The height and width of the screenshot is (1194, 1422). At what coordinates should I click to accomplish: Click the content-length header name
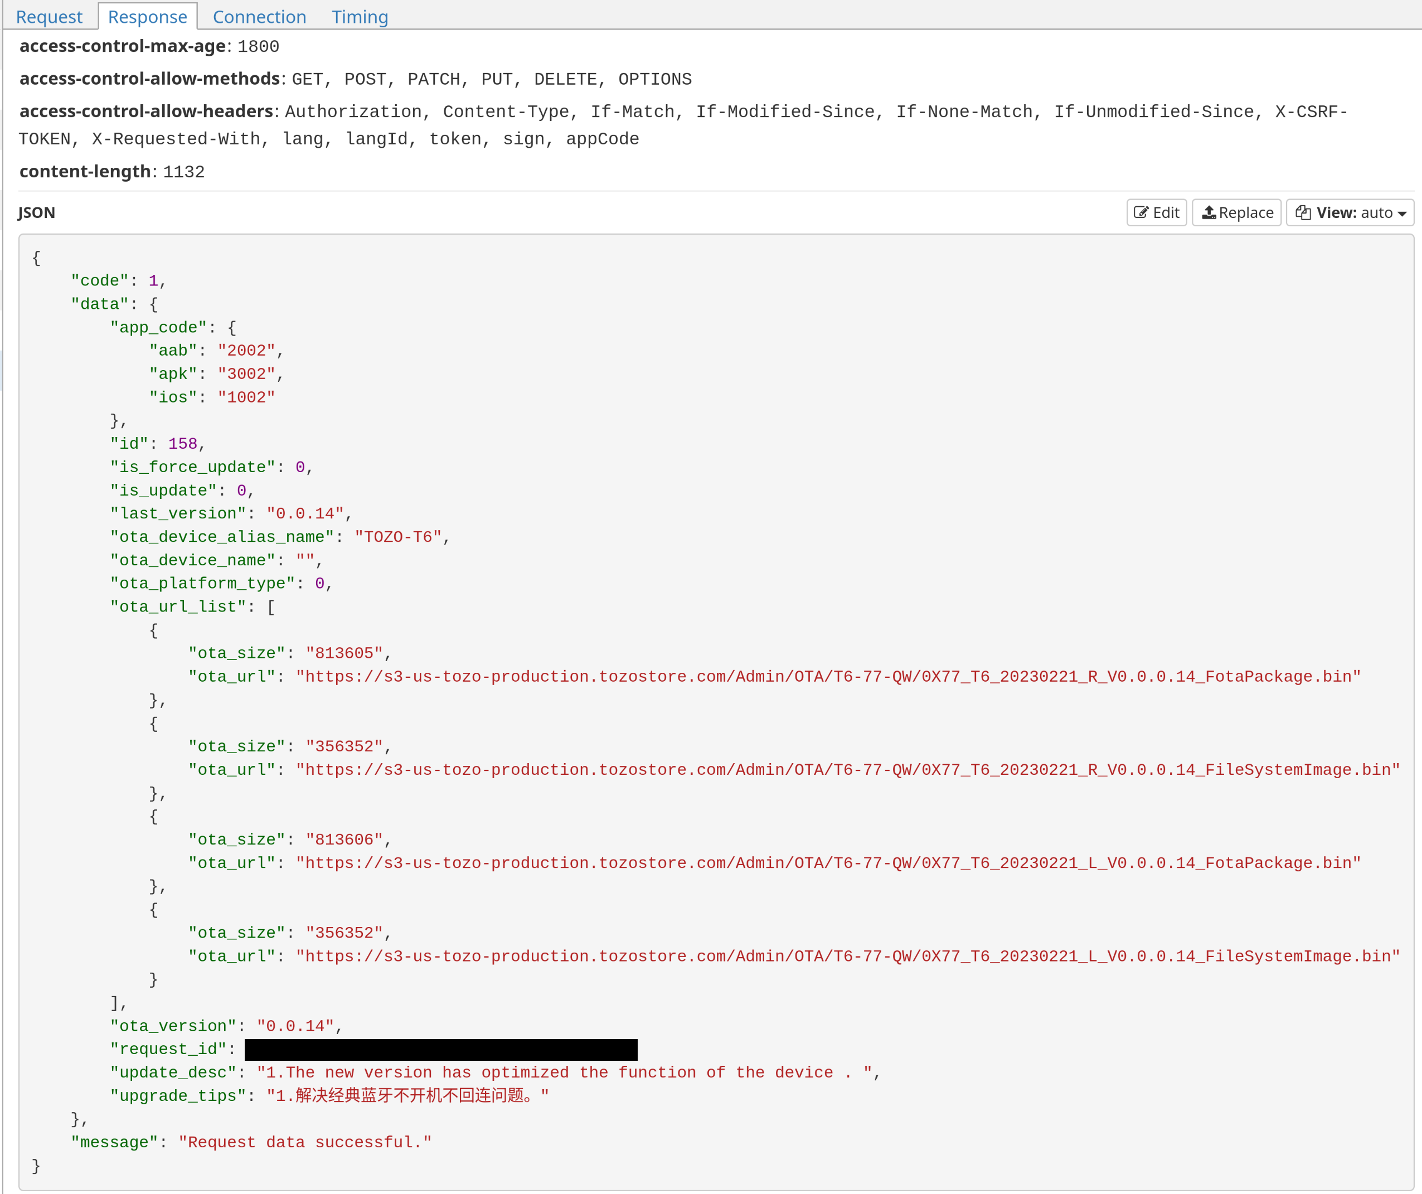(85, 171)
